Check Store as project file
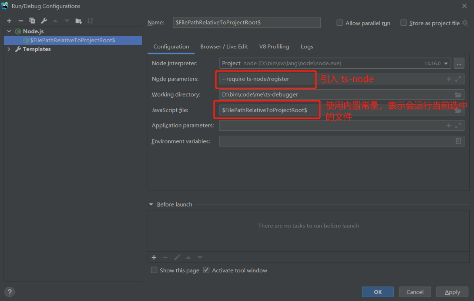The width and height of the screenshot is (474, 301). coord(403,23)
